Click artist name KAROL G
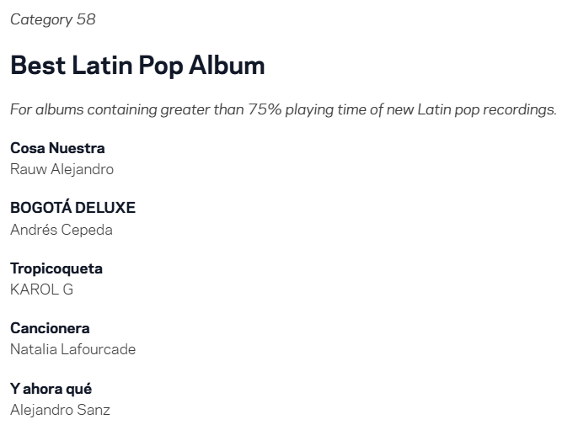 click(x=41, y=289)
